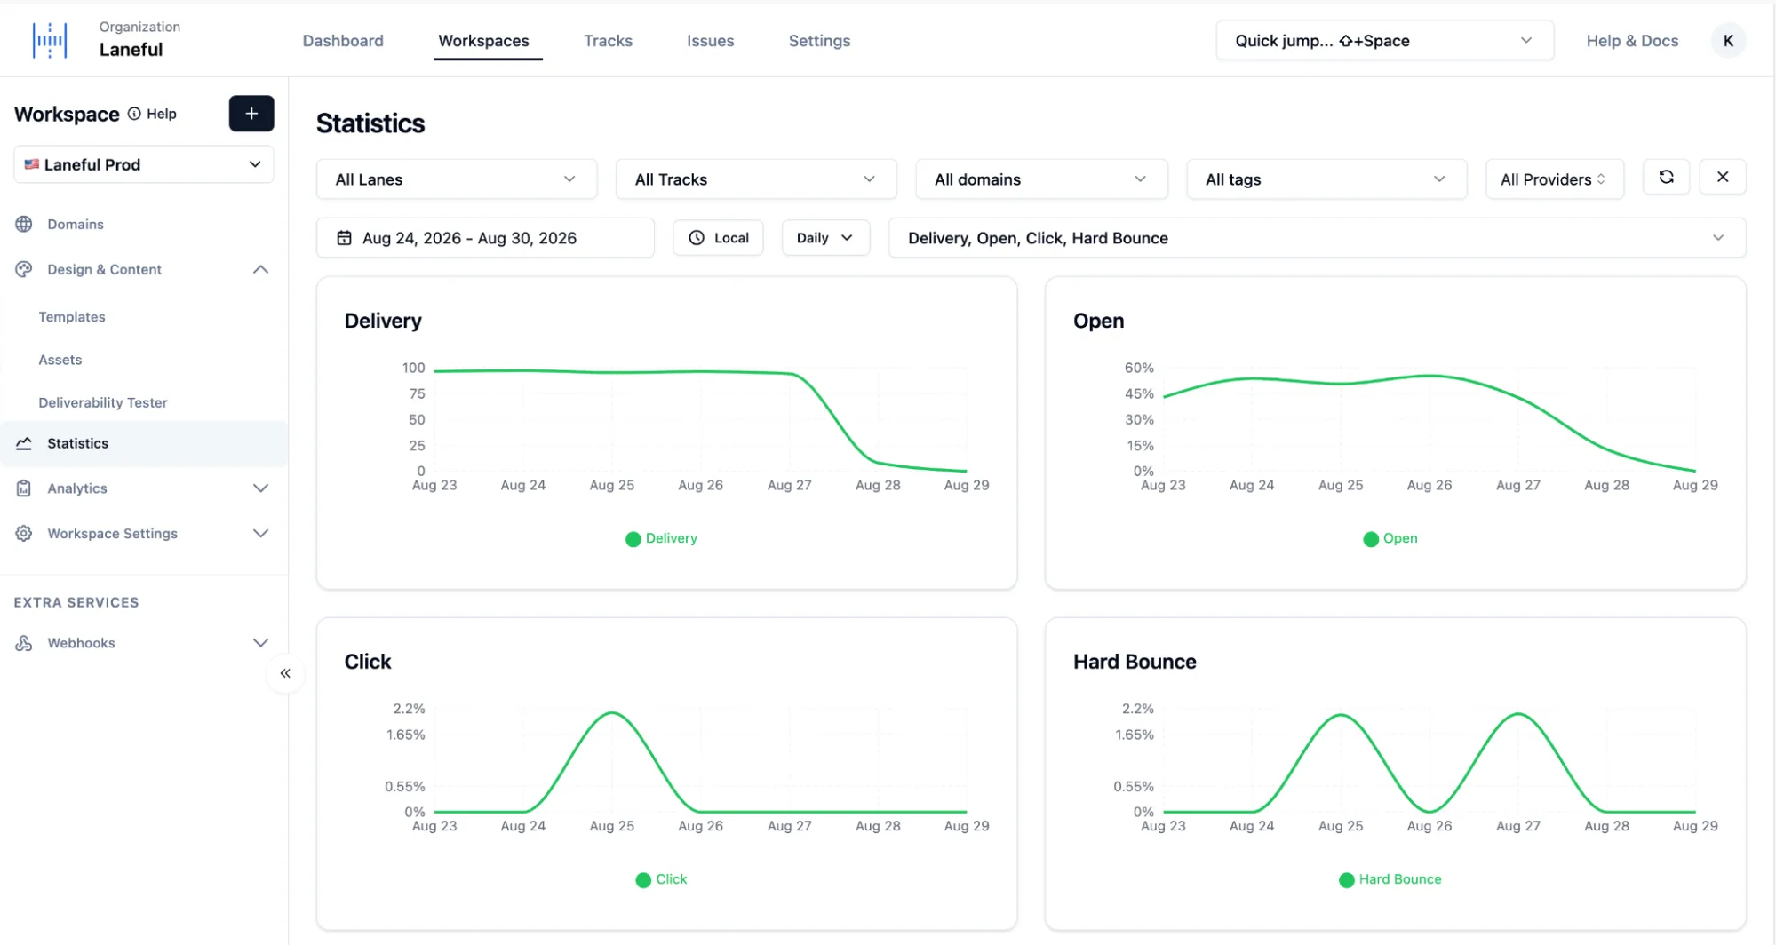
Task: Toggle Click series in chart legend
Action: [661, 879]
